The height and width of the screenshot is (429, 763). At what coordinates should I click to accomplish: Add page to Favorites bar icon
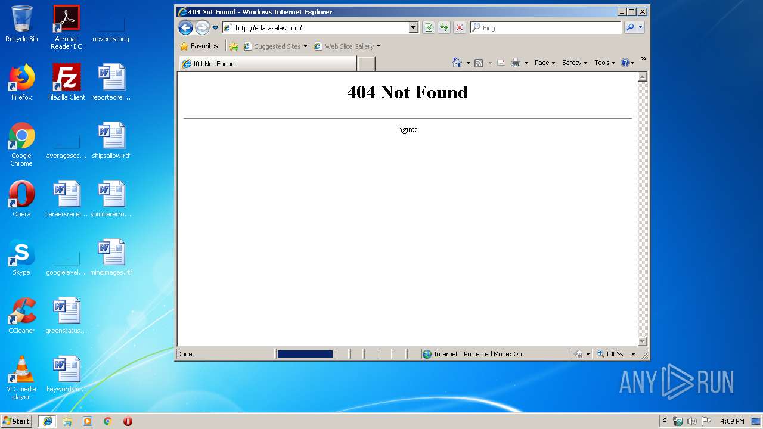pyautogui.click(x=234, y=46)
